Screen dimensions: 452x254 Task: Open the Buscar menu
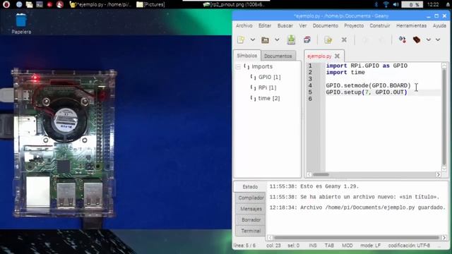(x=285, y=25)
